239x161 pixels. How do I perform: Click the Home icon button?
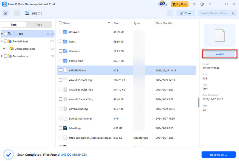point(6,13)
